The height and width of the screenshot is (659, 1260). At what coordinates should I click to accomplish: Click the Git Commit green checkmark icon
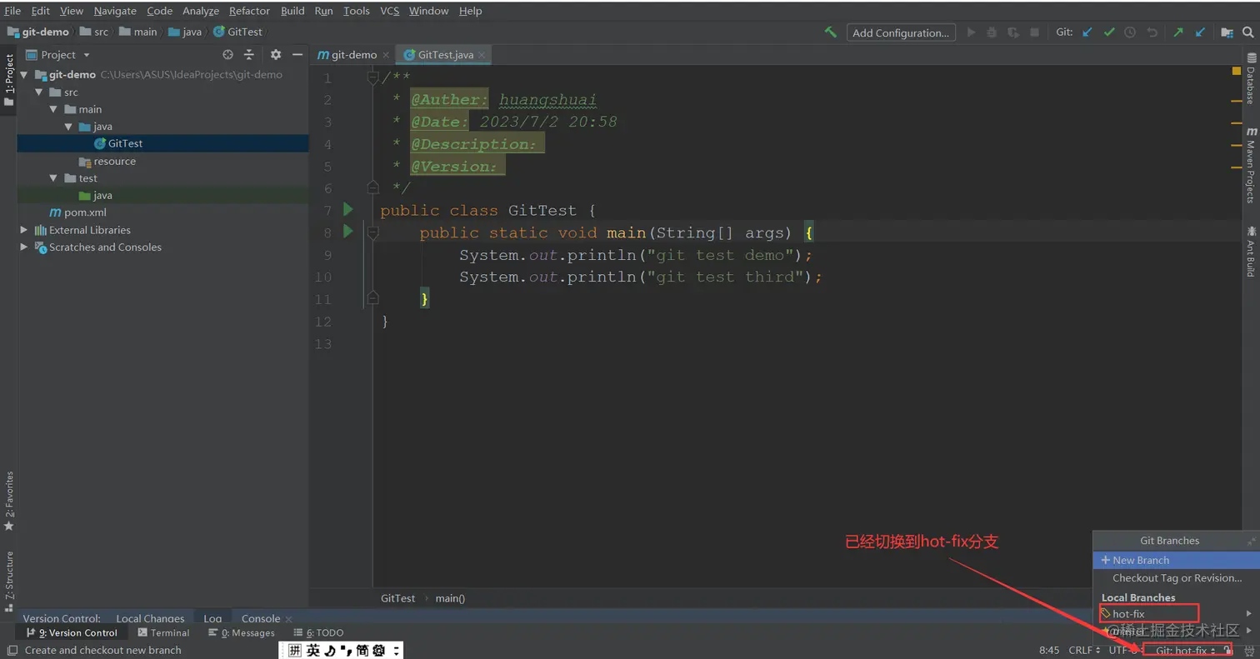pyautogui.click(x=1108, y=32)
